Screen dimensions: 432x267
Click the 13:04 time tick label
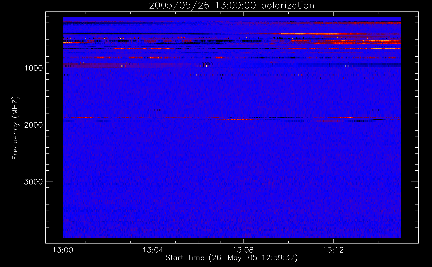tap(153, 250)
